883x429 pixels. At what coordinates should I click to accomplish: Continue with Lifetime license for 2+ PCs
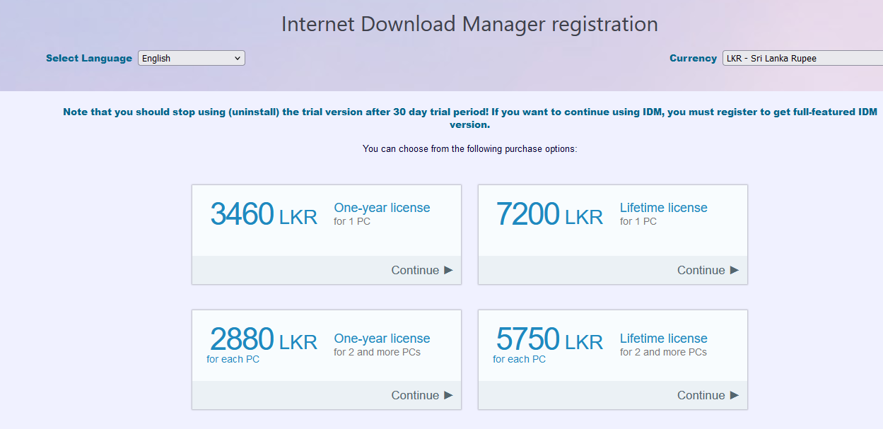click(708, 395)
